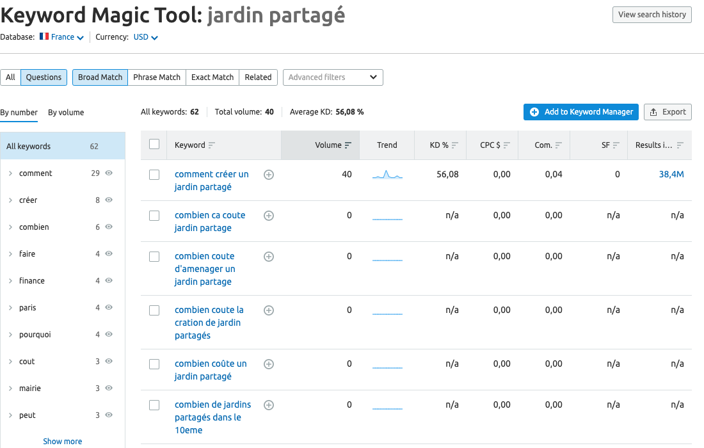Click the Export button
The height and width of the screenshot is (448, 704).
point(668,112)
